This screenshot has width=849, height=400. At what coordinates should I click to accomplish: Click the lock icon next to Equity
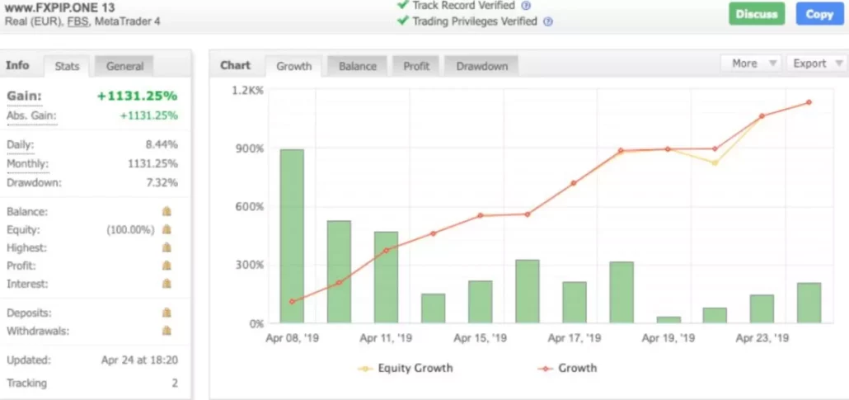167,230
